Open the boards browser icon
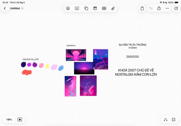 pos(142,8)
